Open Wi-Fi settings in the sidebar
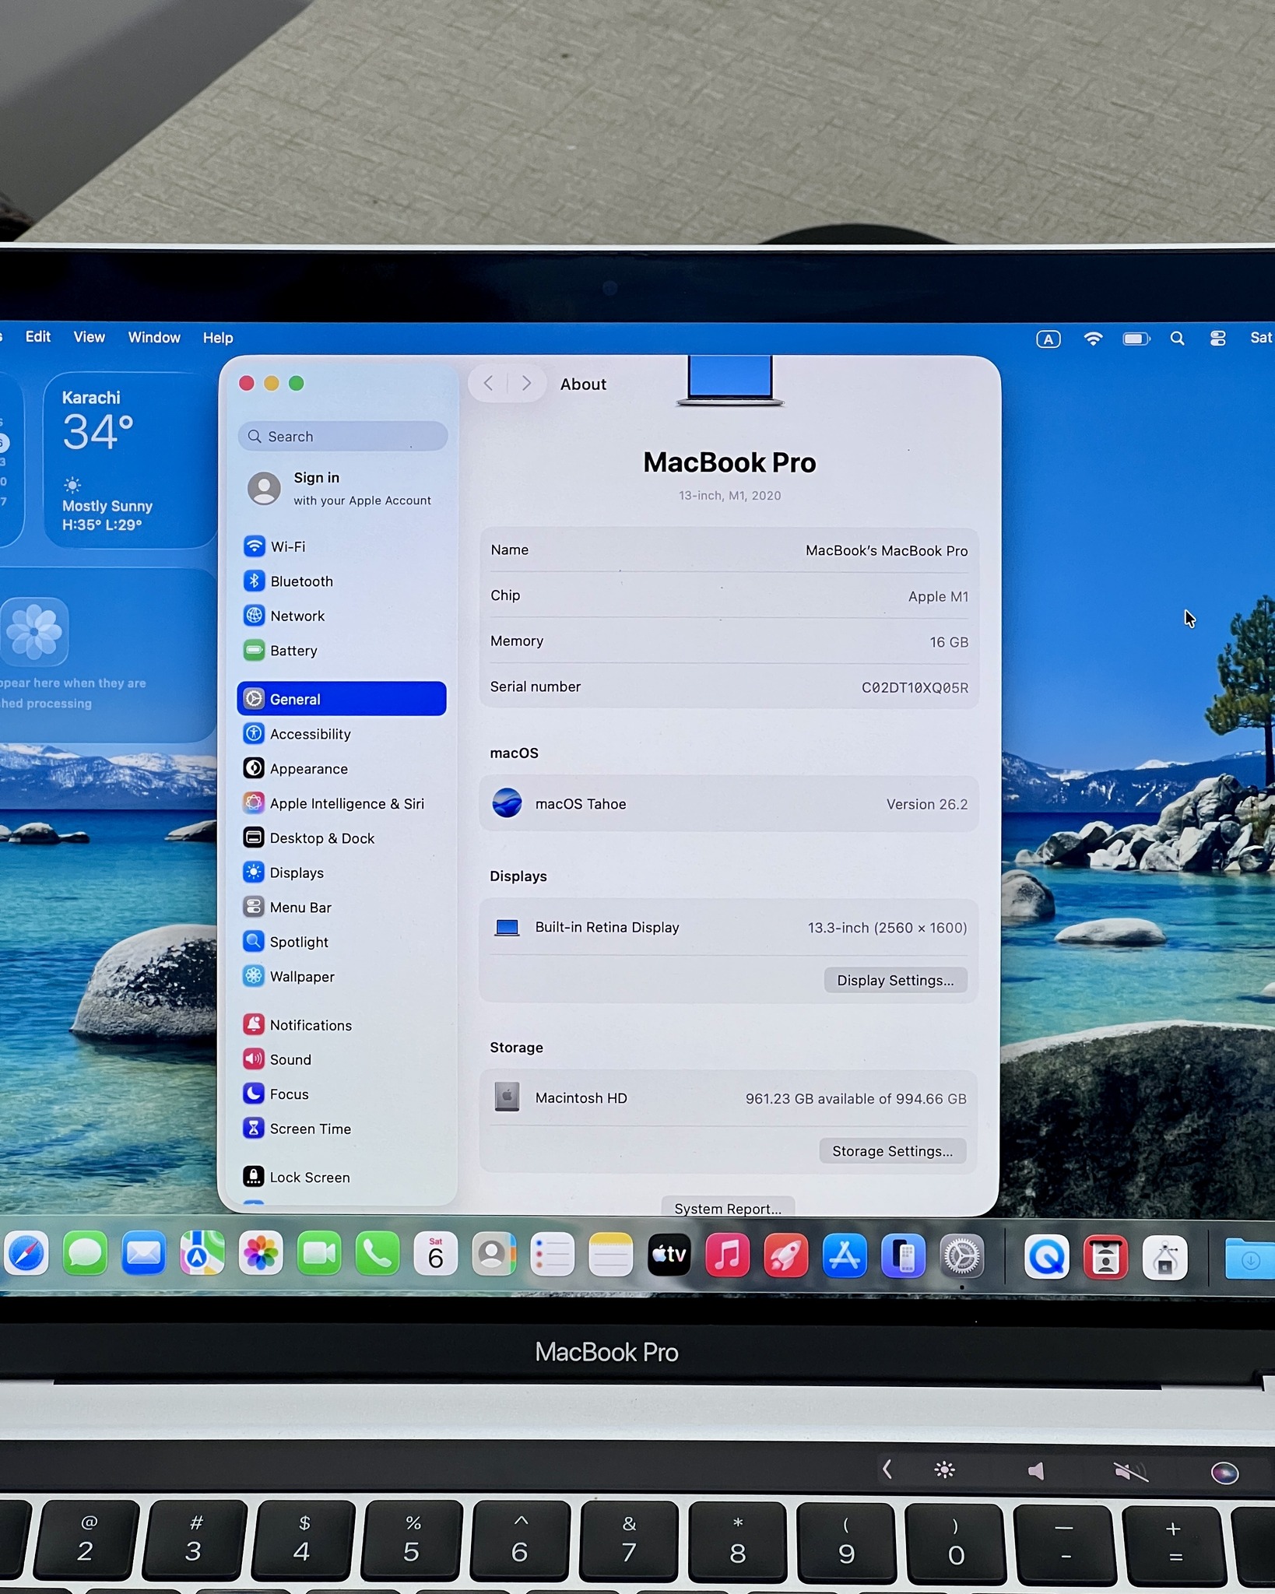 342,546
